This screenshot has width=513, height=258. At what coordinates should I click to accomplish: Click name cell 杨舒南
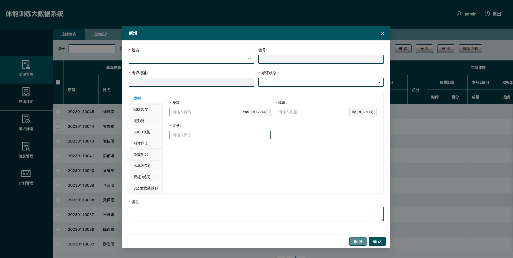(109, 112)
